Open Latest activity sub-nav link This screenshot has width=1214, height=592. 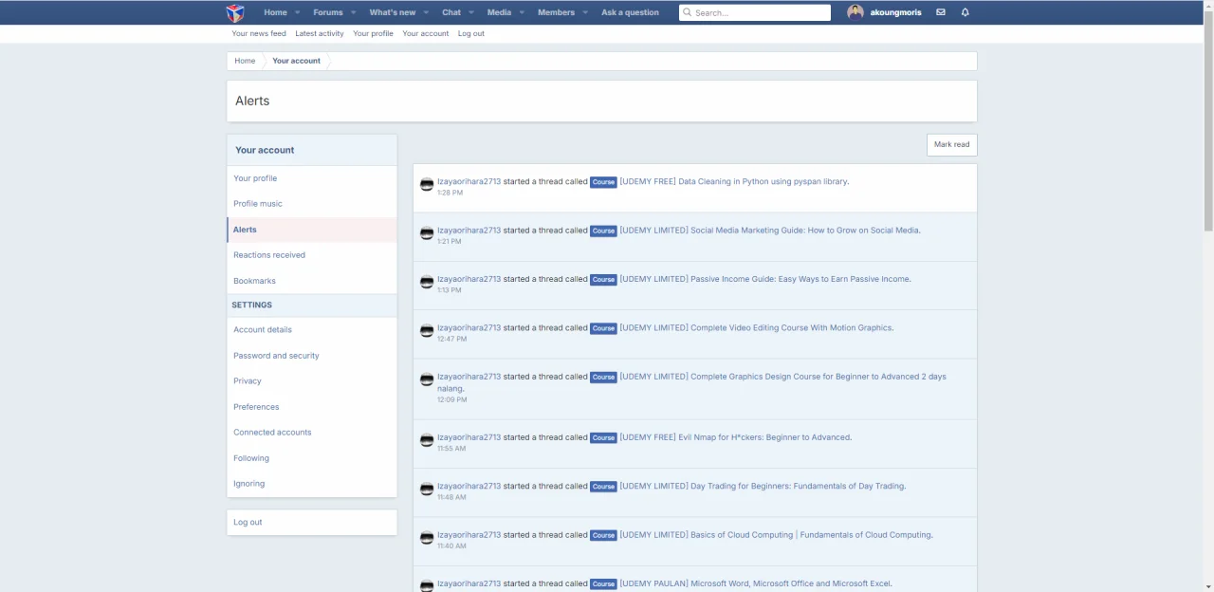320,33
